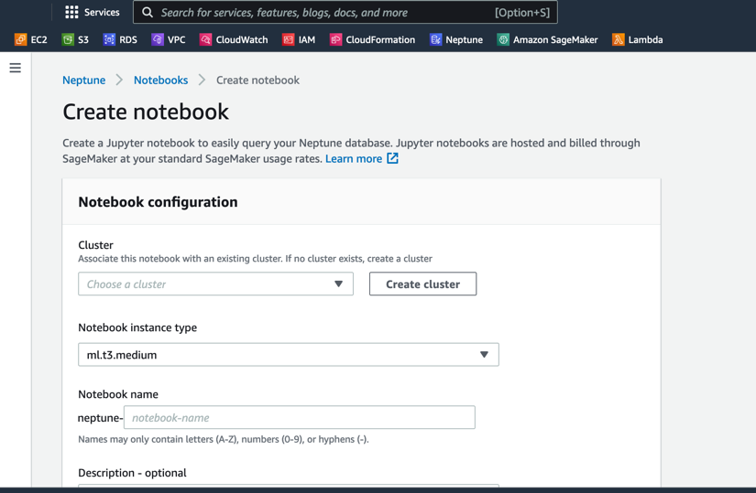Open the Choose a cluster dropdown
Screen dimensions: 756x493
(215, 284)
